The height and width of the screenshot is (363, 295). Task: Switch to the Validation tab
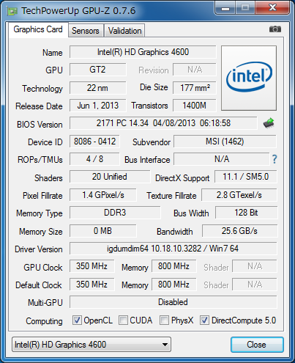124,31
